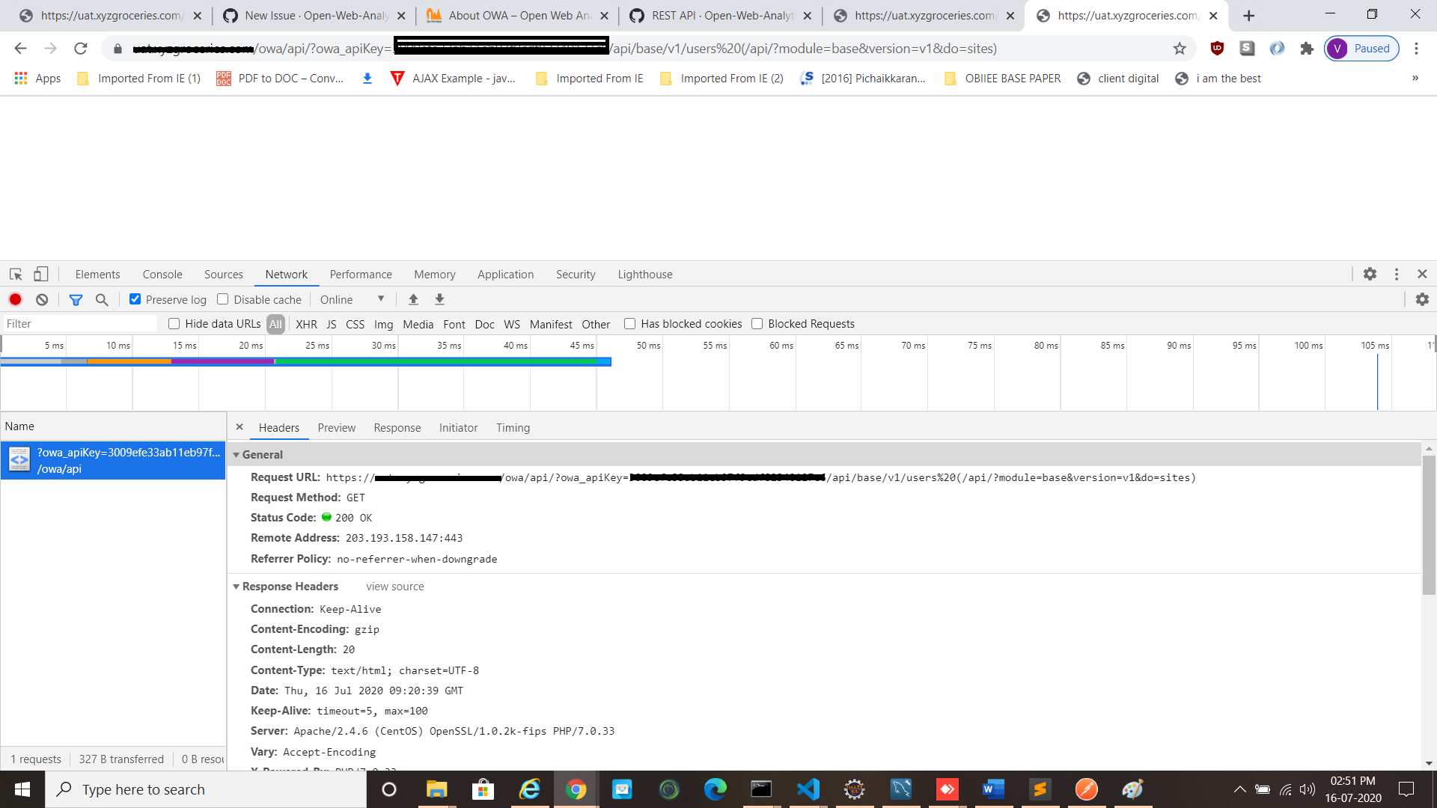
Task: Check the Hide data URLs checkbox
Action: tap(174, 324)
